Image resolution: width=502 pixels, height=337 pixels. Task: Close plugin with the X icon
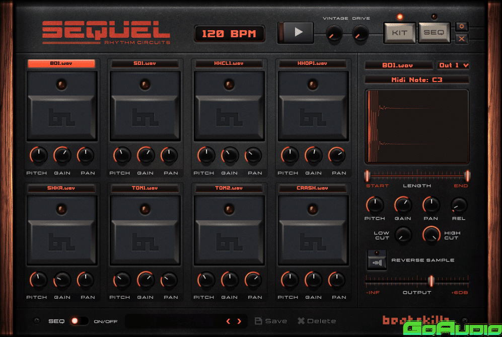click(461, 39)
